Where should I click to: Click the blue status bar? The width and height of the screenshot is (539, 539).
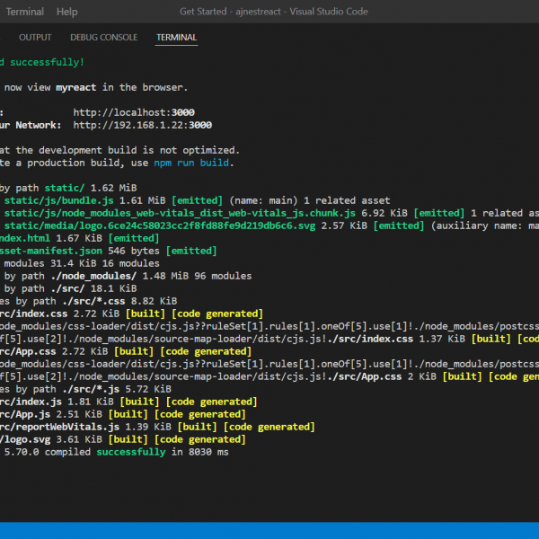pyautogui.click(x=269, y=530)
